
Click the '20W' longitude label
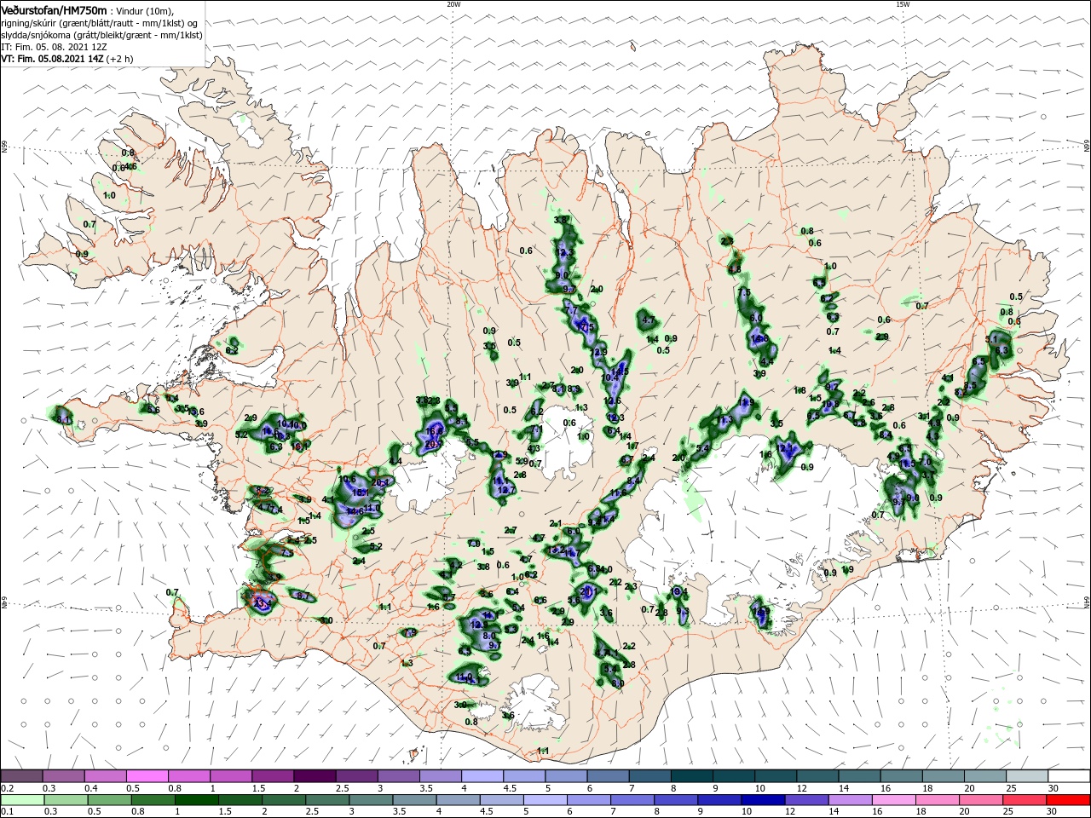(453, 3)
